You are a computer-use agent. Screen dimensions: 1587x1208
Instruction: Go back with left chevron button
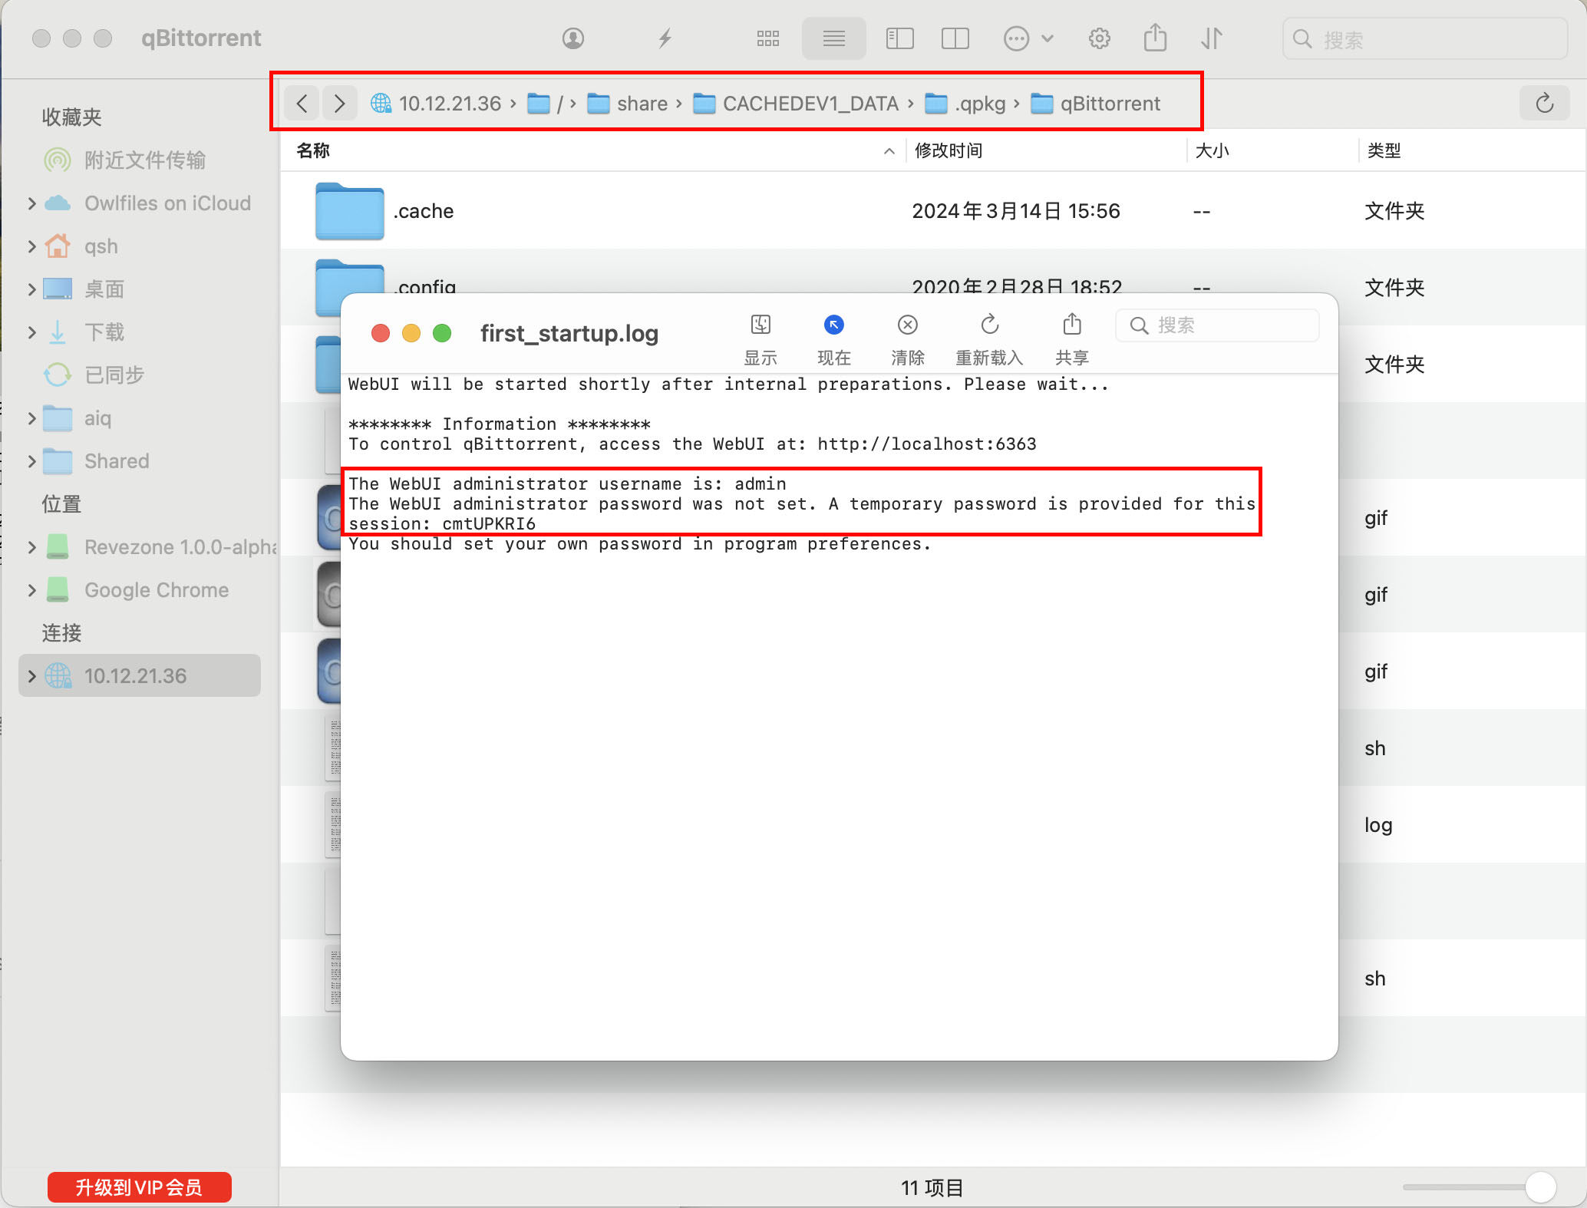[x=302, y=103]
